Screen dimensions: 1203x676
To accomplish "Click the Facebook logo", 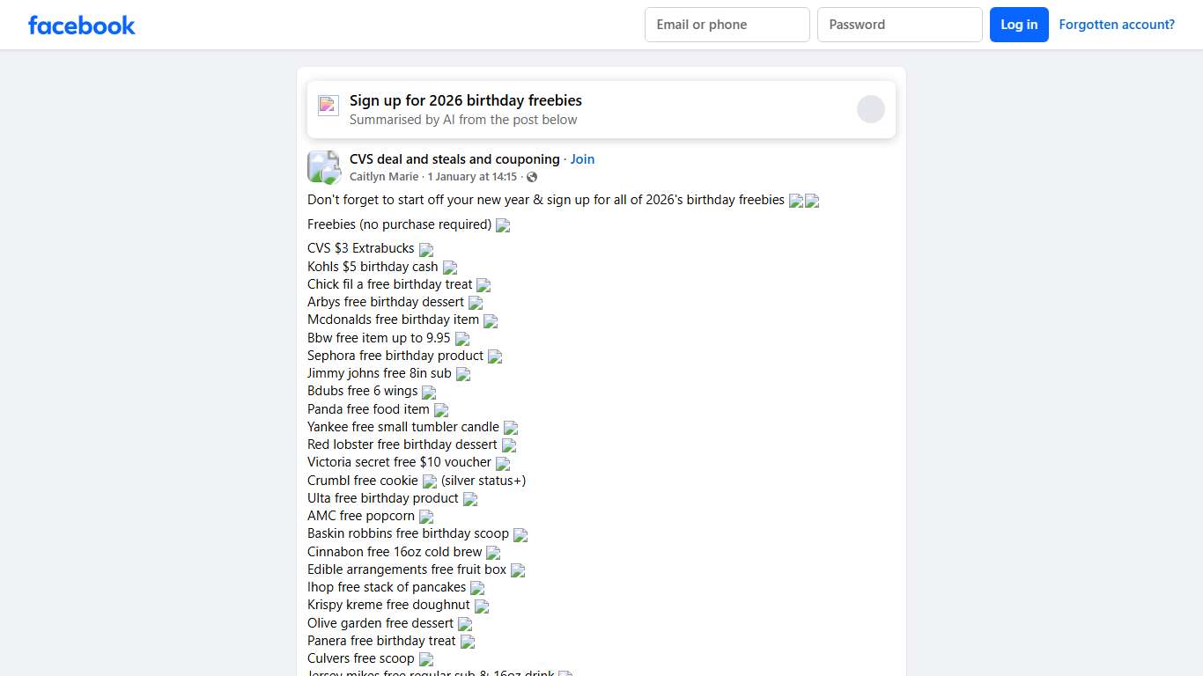I will [82, 25].
